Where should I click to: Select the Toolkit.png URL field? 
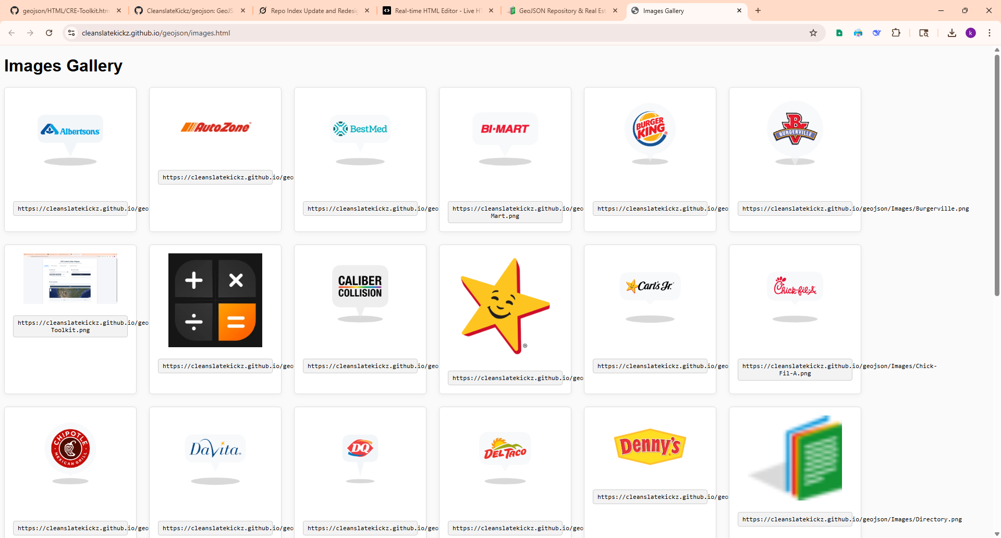(x=70, y=326)
